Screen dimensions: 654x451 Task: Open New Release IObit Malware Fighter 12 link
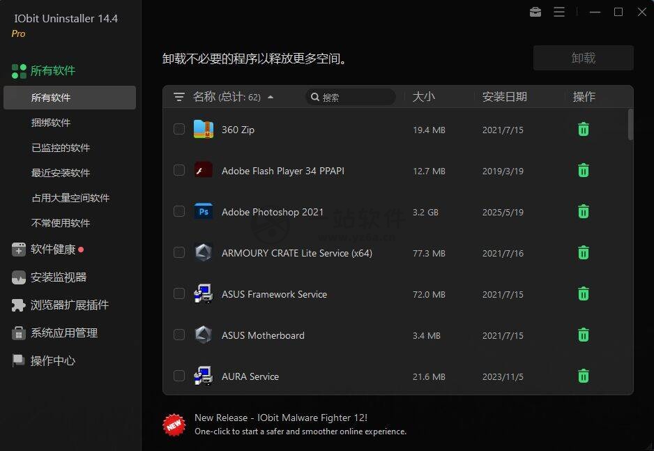click(x=281, y=418)
